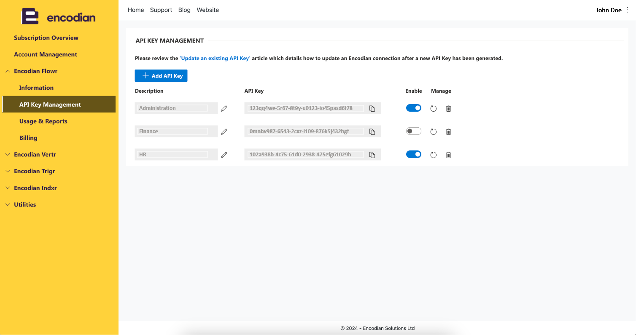This screenshot has width=636, height=335.
Task: Open the 'Update an existing API Key' article
Action: point(215,59)
